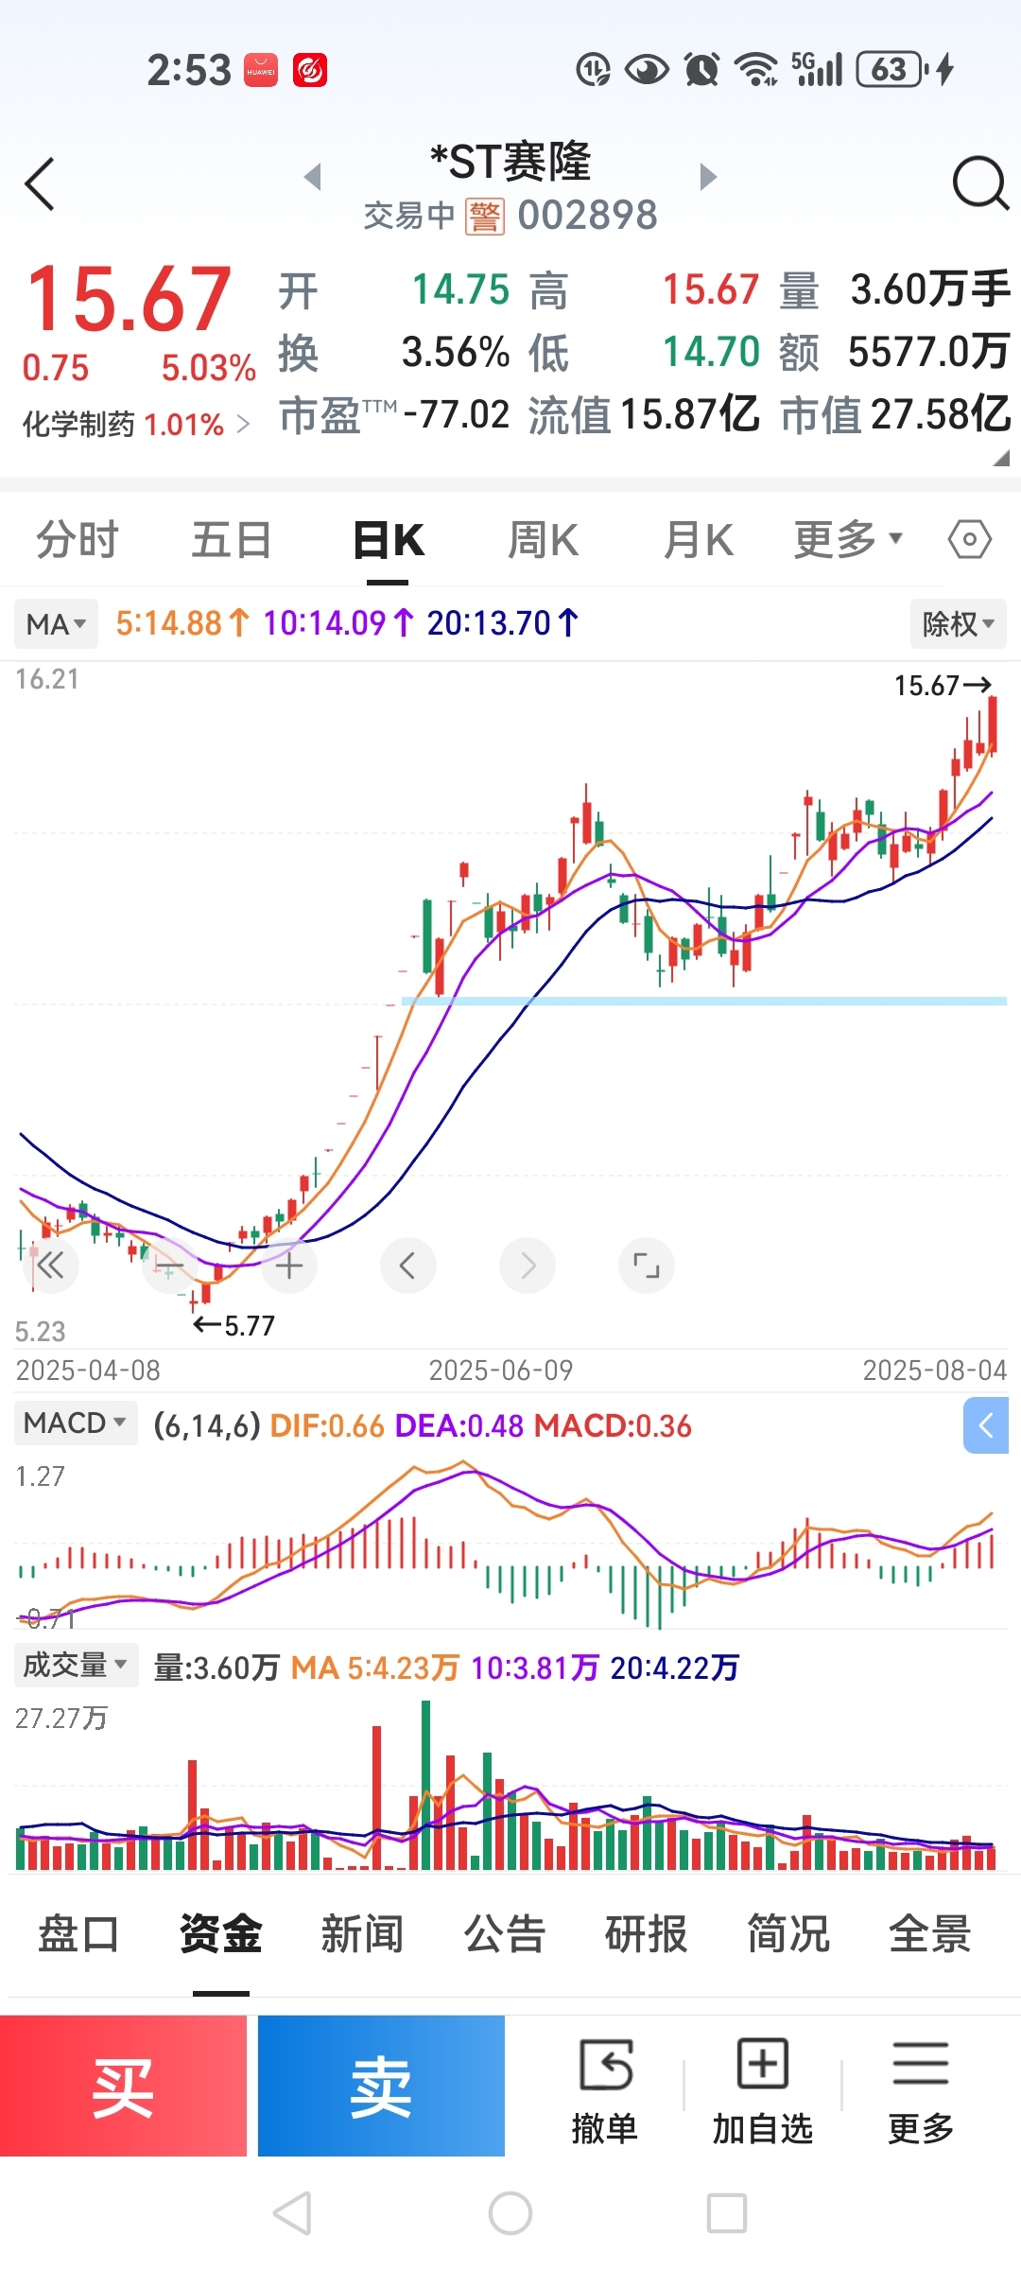Move chart left with round chevron
Image resolution: width=1021 pixels, height=2270 pixels.
point(408,1265)
